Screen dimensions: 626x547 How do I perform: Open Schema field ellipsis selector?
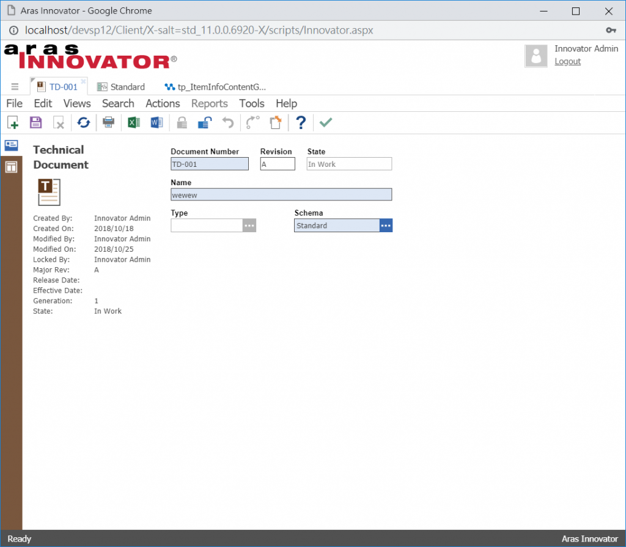(x=386, y=226)
